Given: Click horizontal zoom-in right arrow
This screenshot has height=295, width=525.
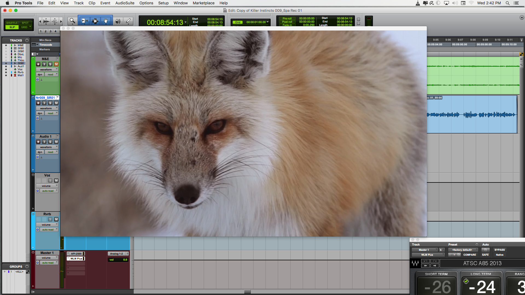Looking at the screenshot, I should [61, 21].
